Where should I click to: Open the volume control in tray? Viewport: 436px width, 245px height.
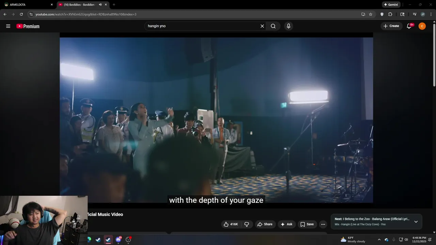click(x=406, y=240)
